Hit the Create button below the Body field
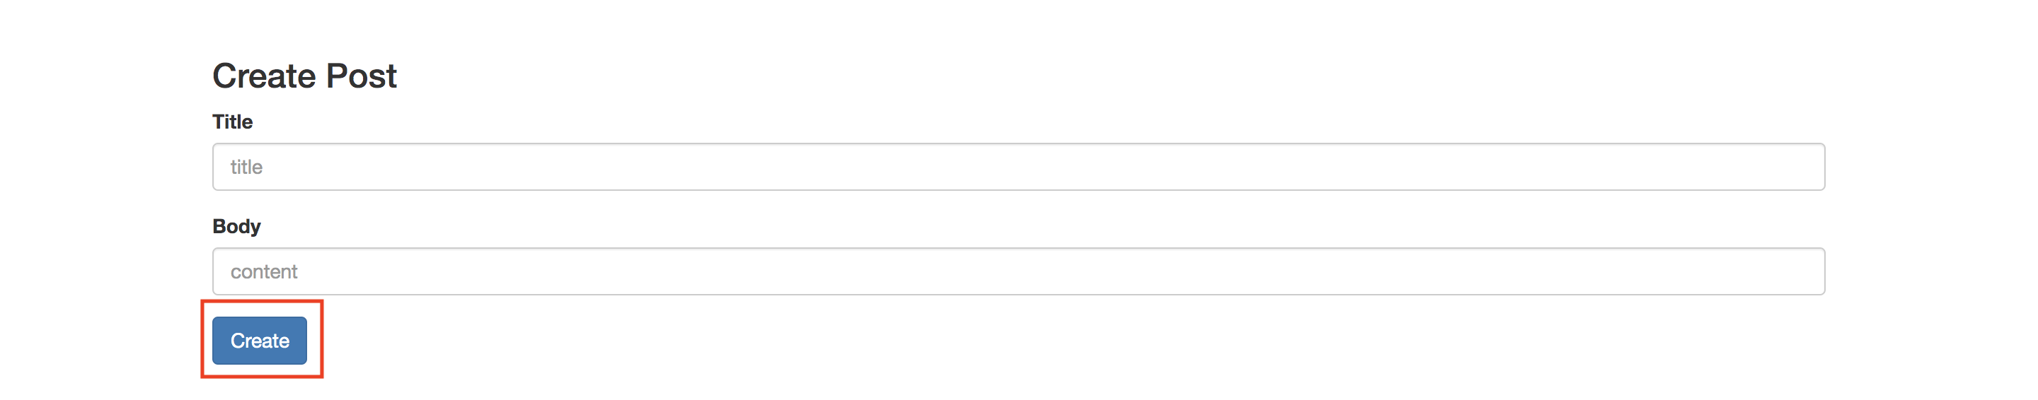 [260, 341]
